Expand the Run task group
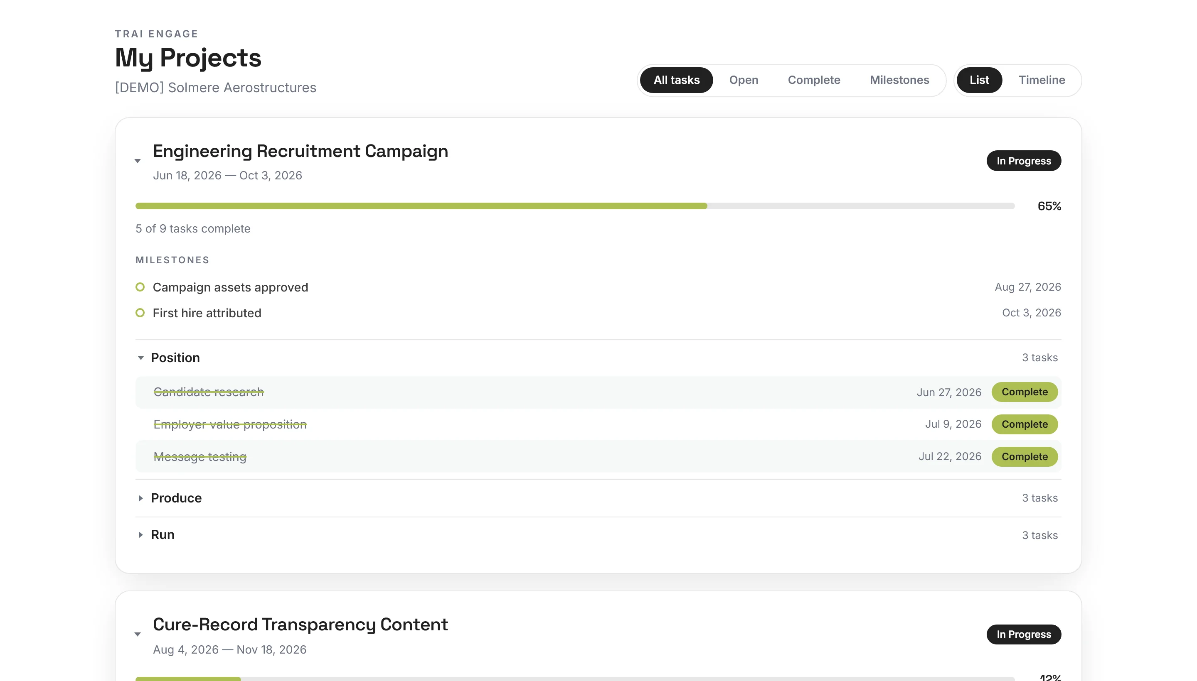1197x681 pixels. point(140,534)
